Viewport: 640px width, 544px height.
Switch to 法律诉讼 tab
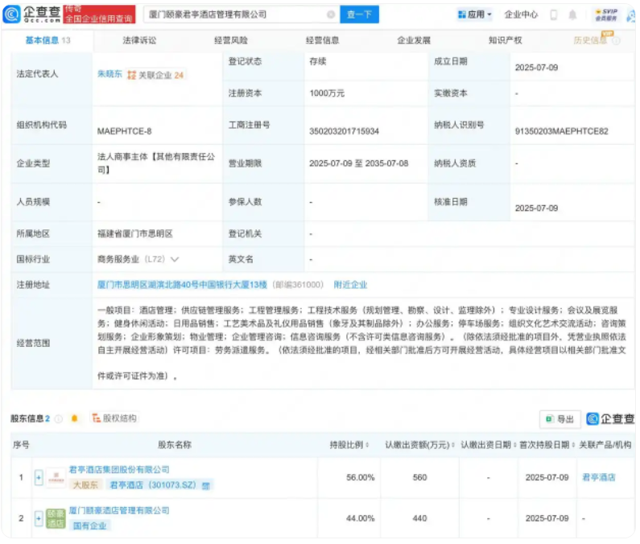click(139, 40)
